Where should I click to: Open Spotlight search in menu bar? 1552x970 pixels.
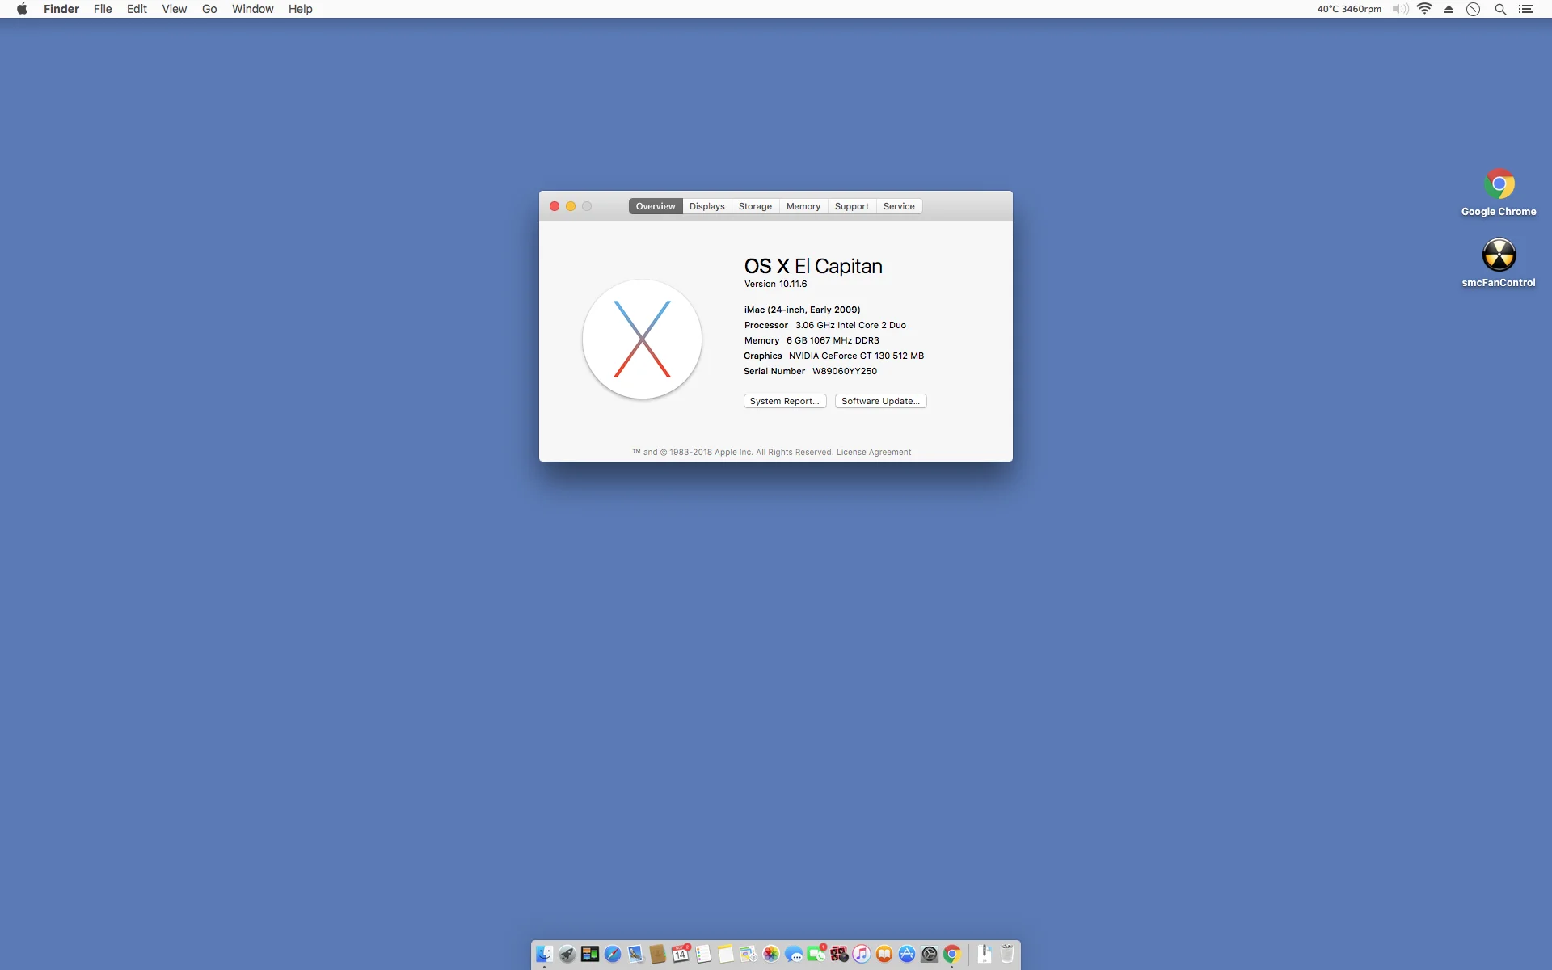pos(1500,9)
